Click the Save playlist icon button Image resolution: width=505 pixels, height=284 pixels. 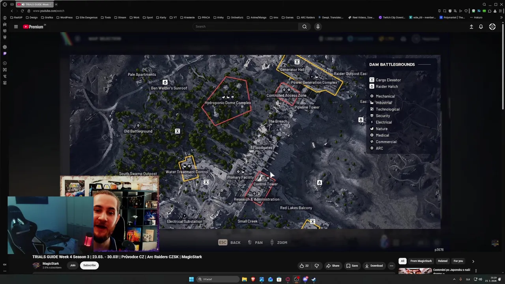[352, 265]
